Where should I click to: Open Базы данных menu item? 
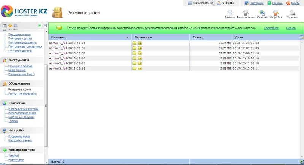coord(17,70)
